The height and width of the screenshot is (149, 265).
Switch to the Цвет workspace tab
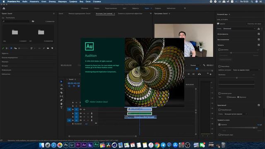[125, 8]
